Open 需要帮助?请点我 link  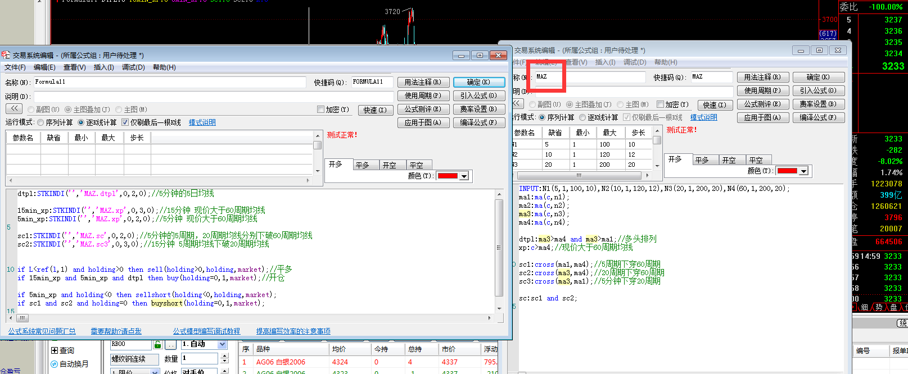click(116, 331)
